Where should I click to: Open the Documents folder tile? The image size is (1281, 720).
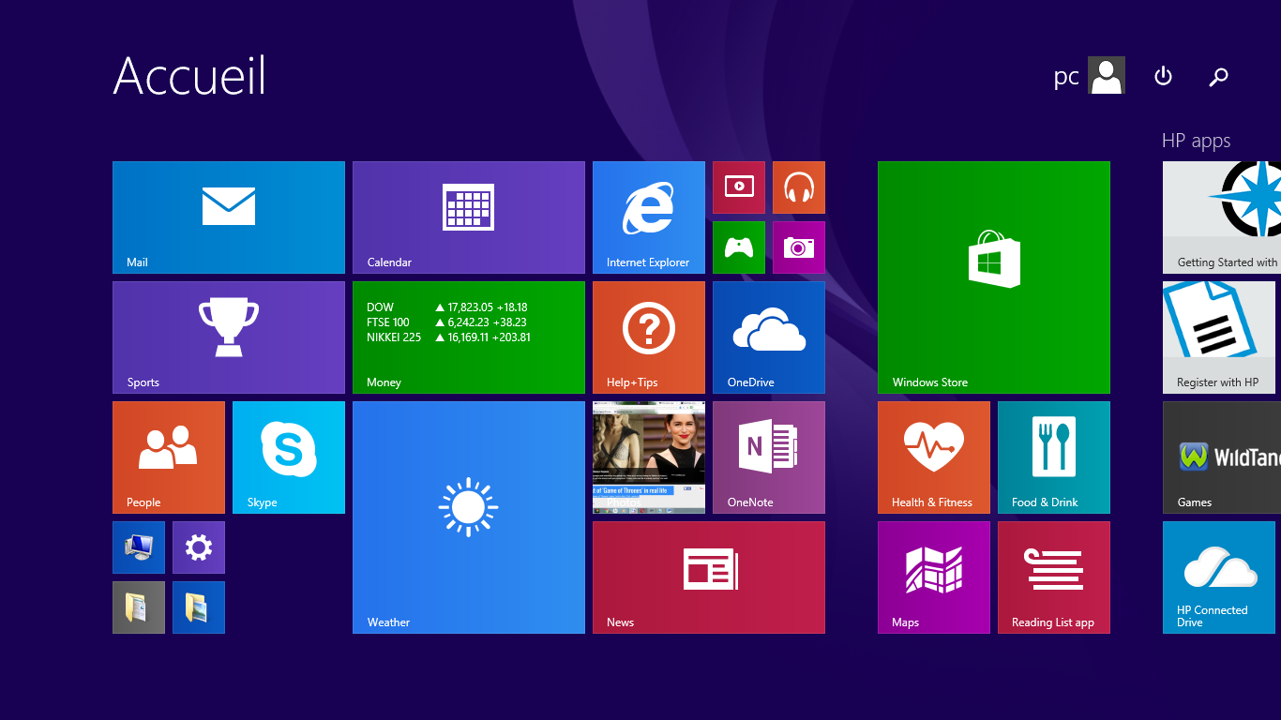click(x=139, y=607)
